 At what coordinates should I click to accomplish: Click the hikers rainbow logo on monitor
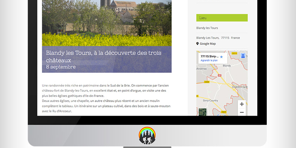(147, 135)
